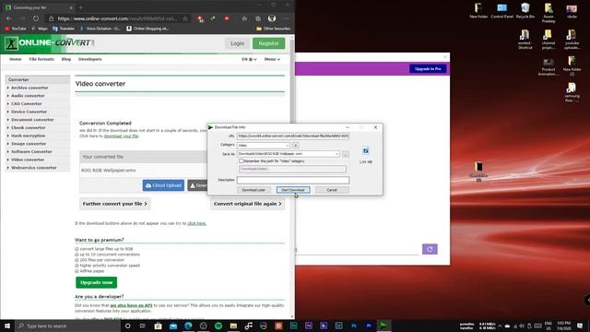Image resolution: width=590 pixels, height=332 pixels.
Task: Expand Device Converter in sidebar
Action: [29, 112]
